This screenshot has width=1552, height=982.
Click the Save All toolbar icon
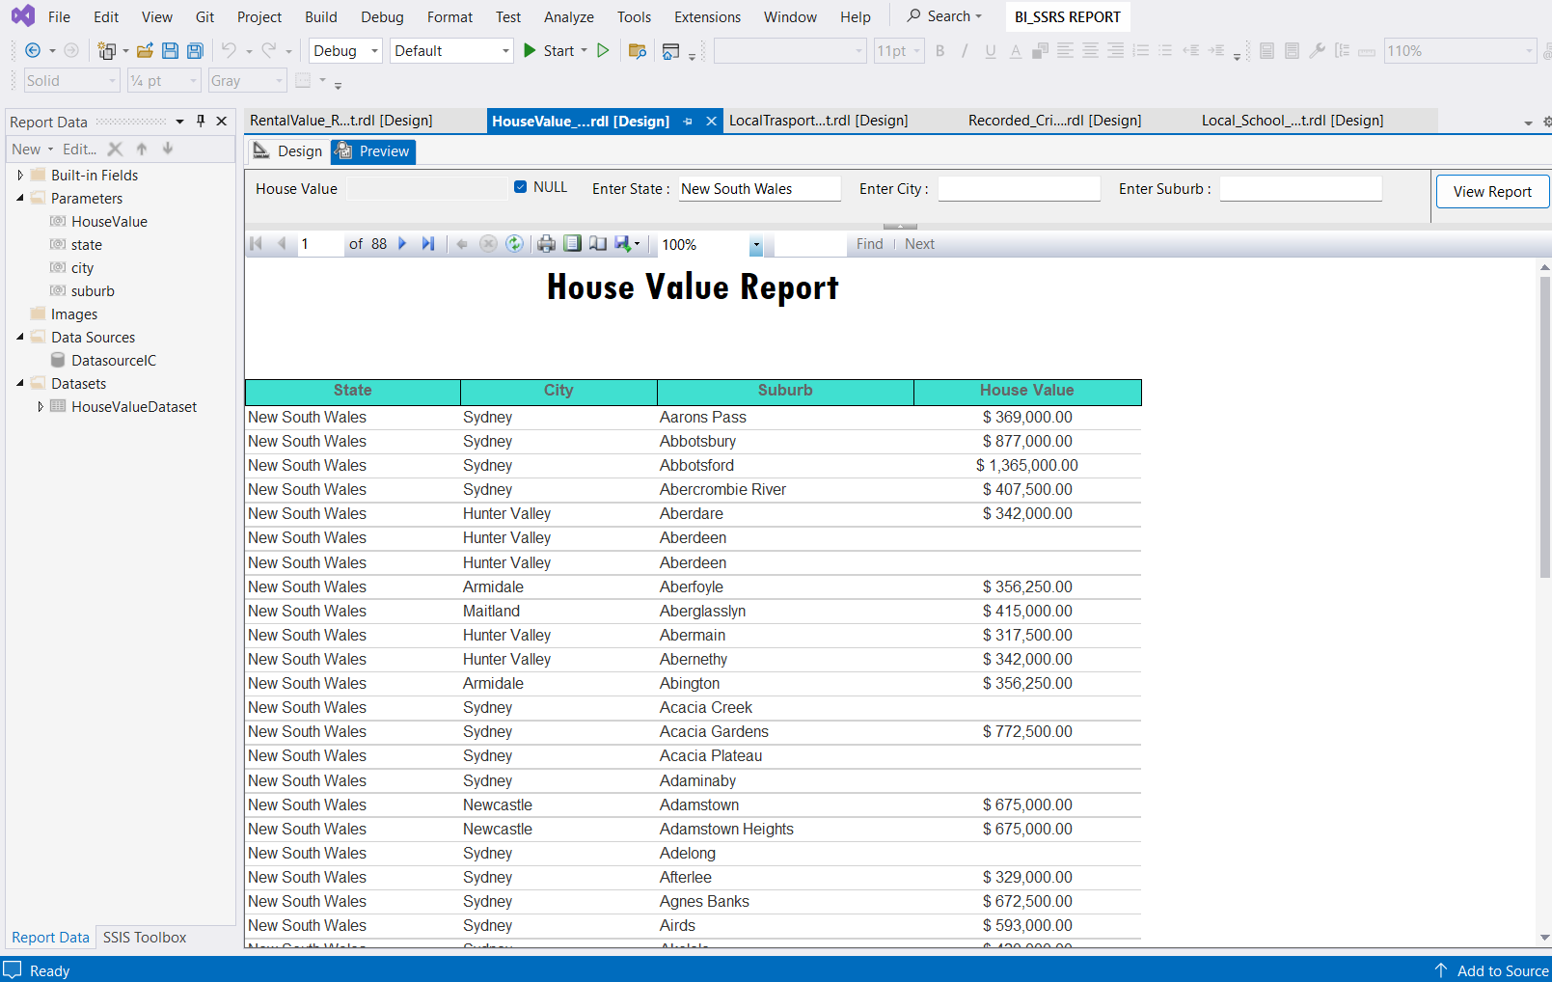click(x=195, y=51)
